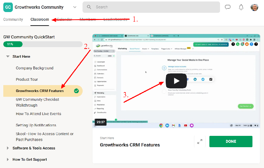Click the How To Get Support heading
Image resolution: width=264 pixels, height=168 pixels.
(30, 160)
